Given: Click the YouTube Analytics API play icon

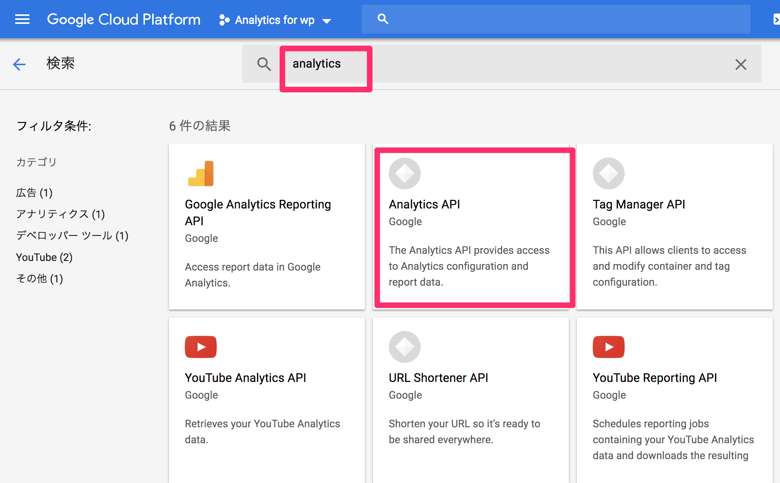Looking at the screenshot, I should tap(201, 347).
